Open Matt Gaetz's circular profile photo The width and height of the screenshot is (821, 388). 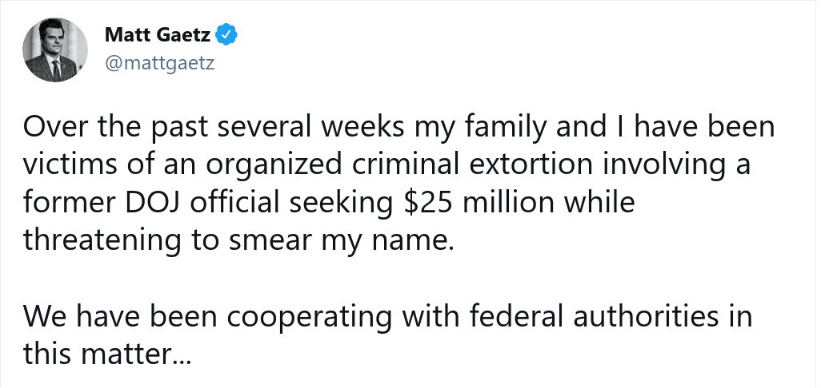(54, 49)
